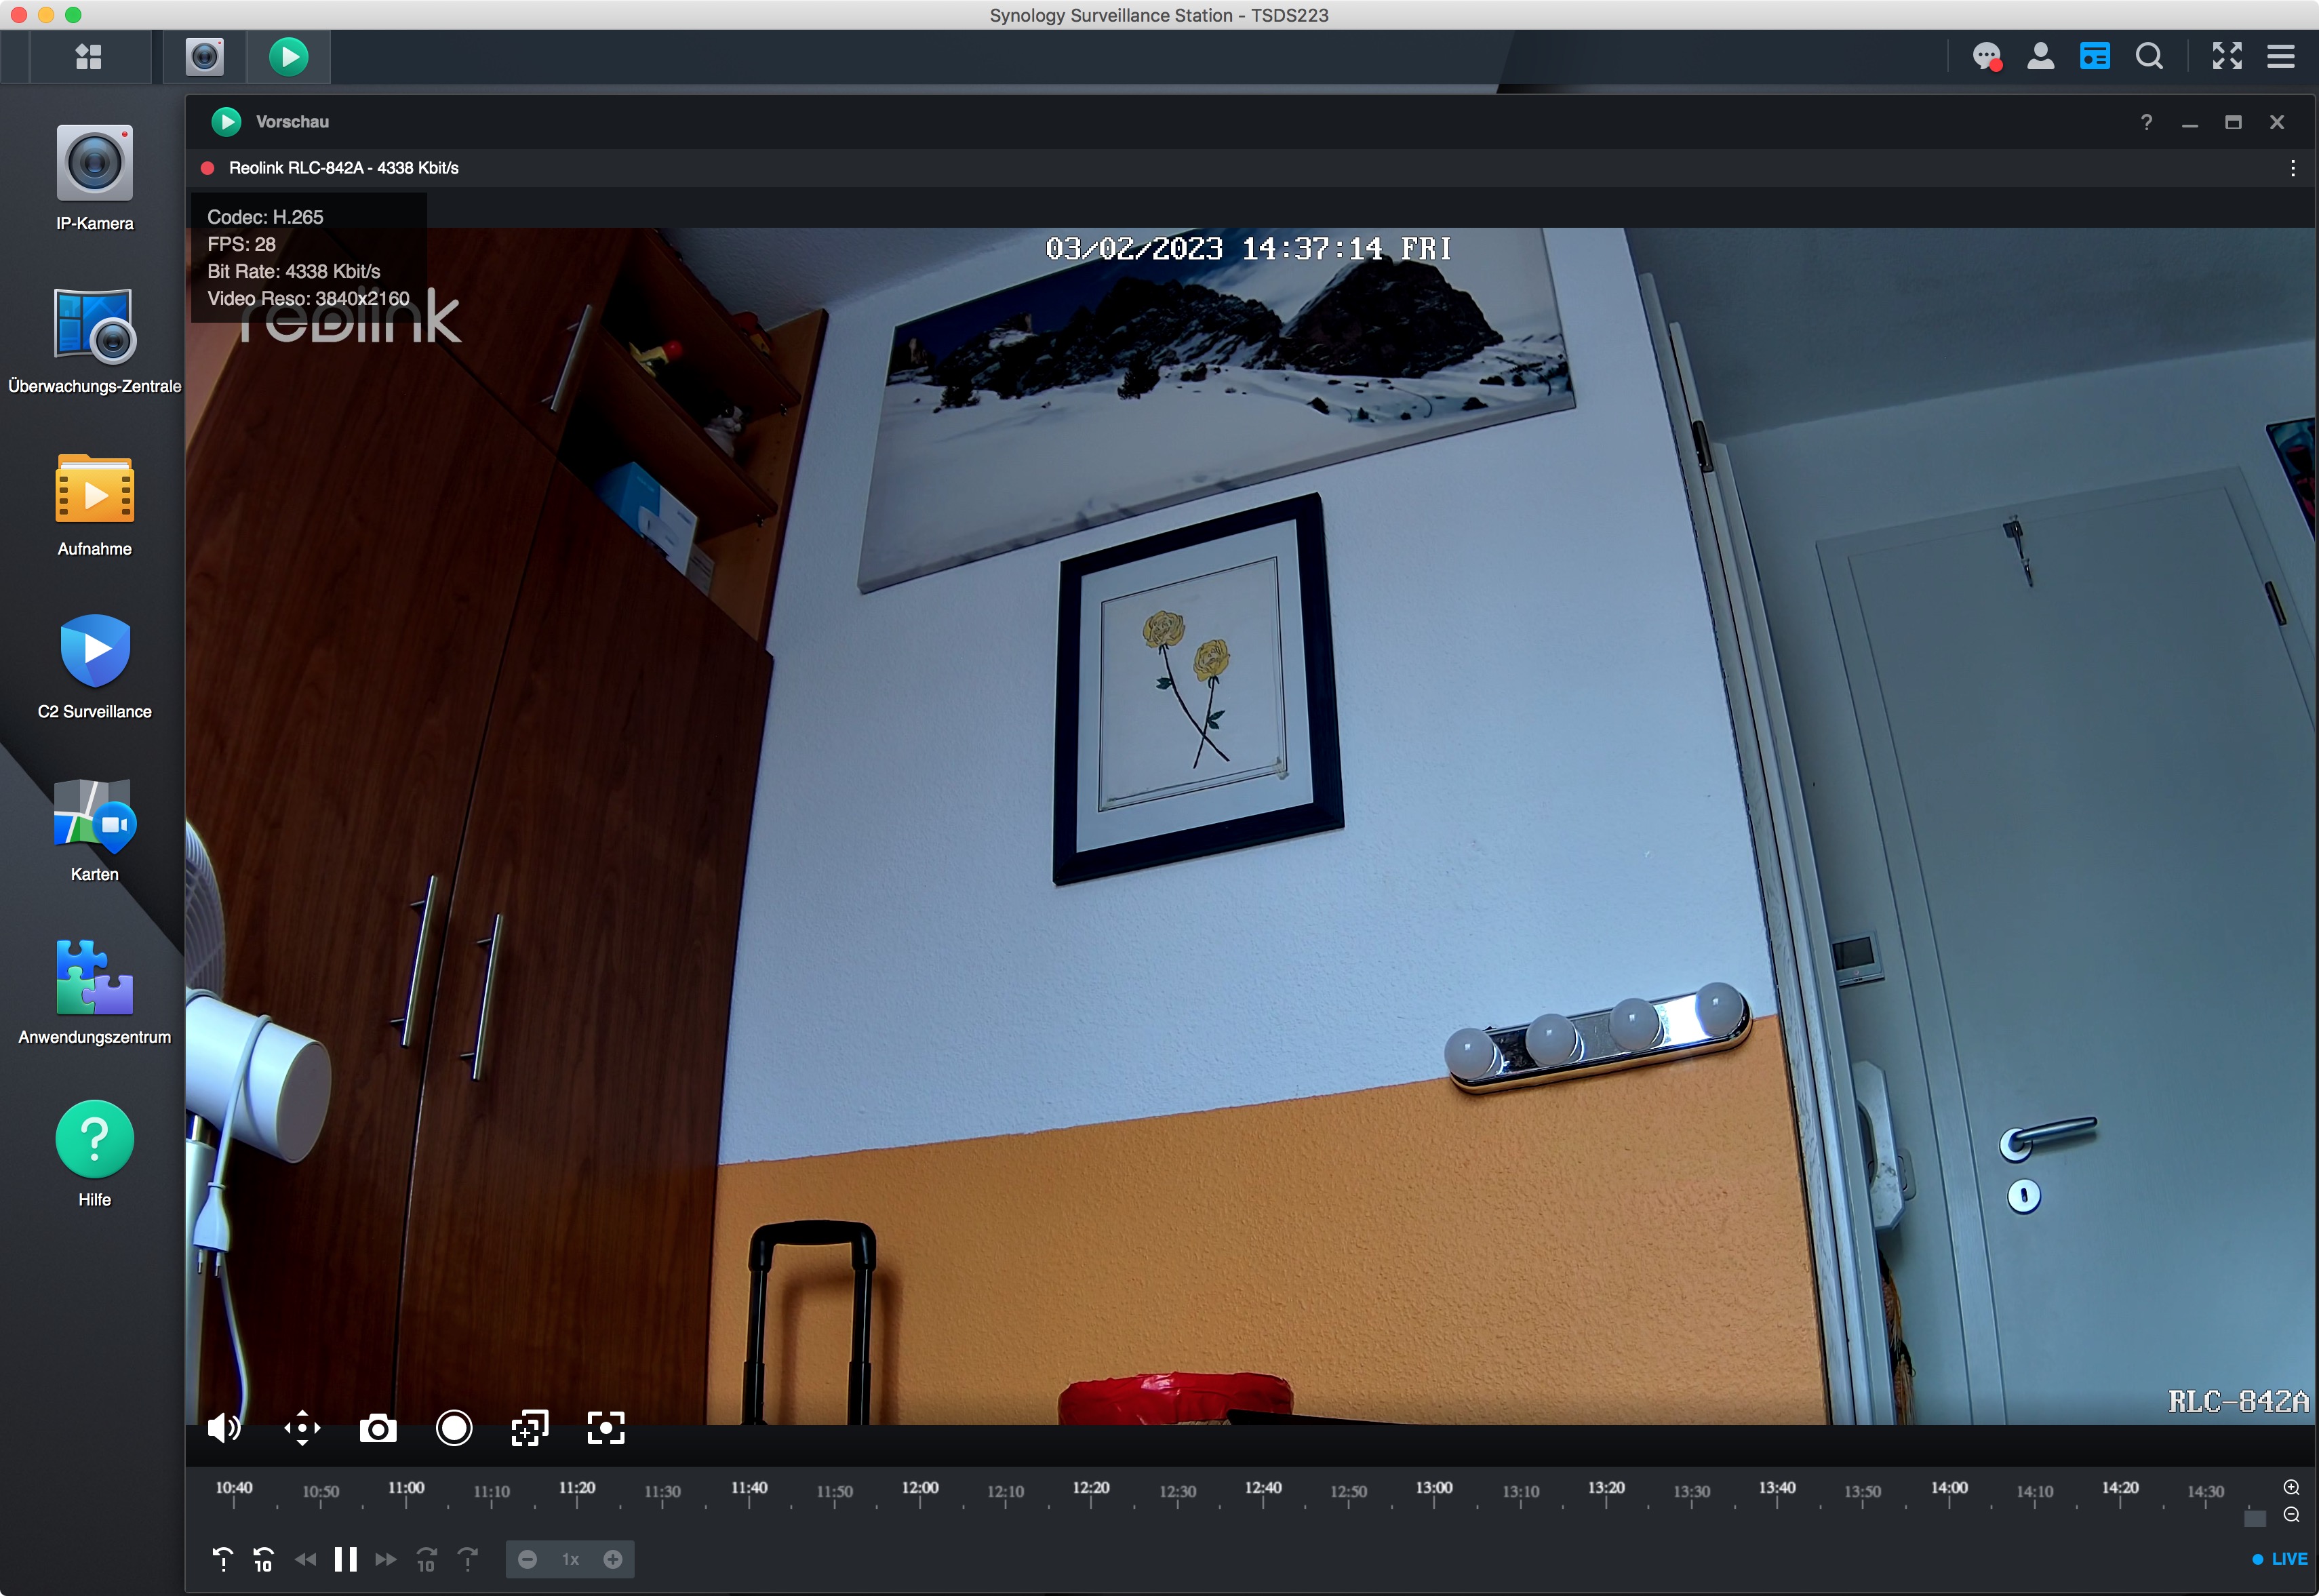The width and height of the screenshot is (2319, 1596).
Task: Open the Aufnahme recordings app
Action: pos(94,490)
